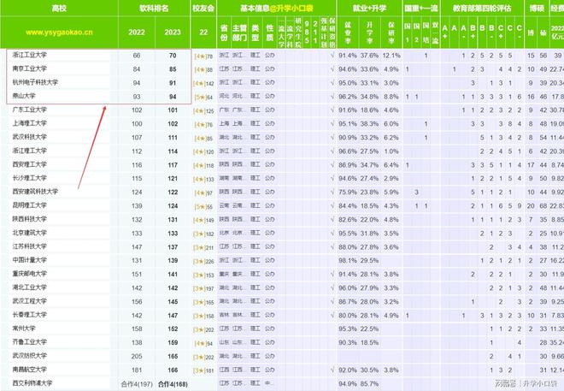Click the 南京工业大学 name cell
Viewport: 564px width, 391px height.
tap(30, 68)
